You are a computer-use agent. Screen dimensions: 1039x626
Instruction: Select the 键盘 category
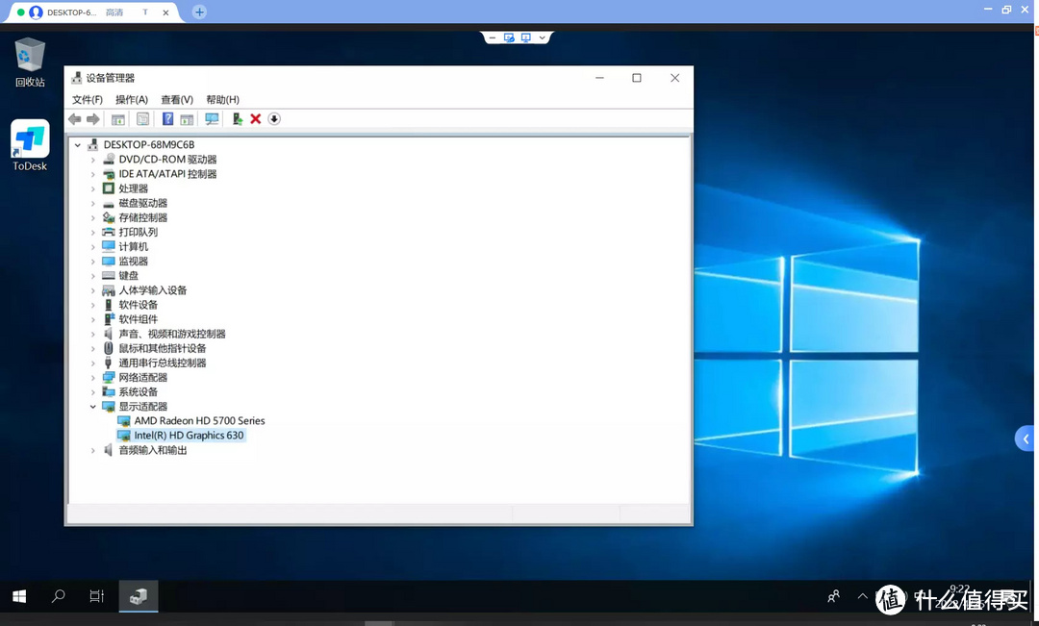pyautogui.click(x=129, y=276)
